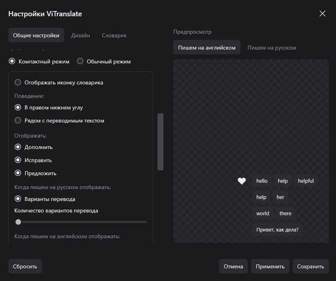
Task: Click the world suggestion chip
Action: [x=263, y=213]
